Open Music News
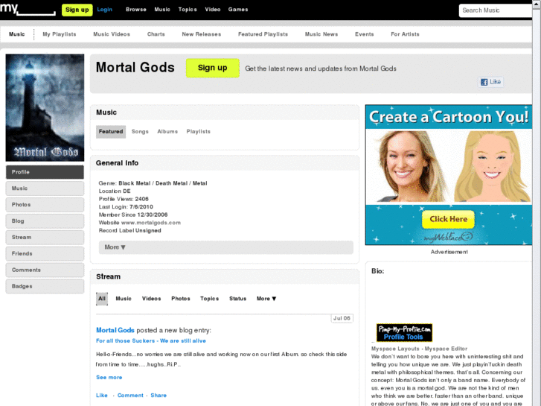 pyautogui.click(x=321, y=34)
